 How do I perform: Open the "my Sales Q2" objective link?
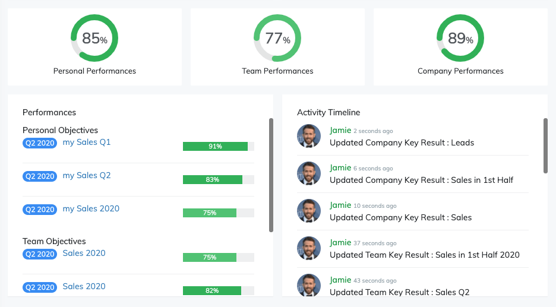87,176
